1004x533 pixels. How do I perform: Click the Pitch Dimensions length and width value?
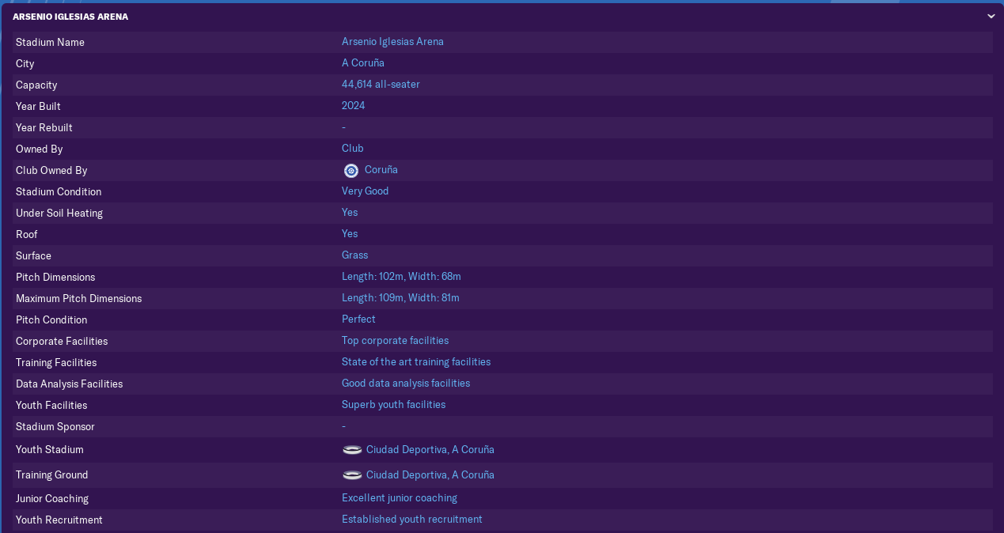pos(401,277)
